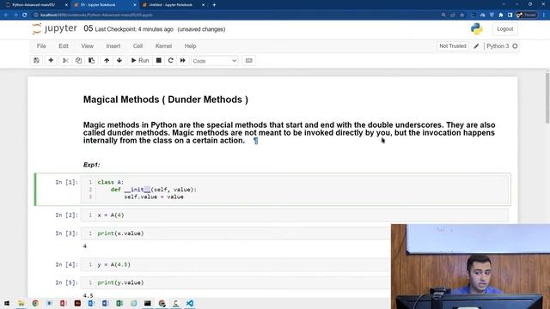Click the Logout button
The width and height of the screenshot is (550, 309).
pyautogui.click(x=504, y=29)
